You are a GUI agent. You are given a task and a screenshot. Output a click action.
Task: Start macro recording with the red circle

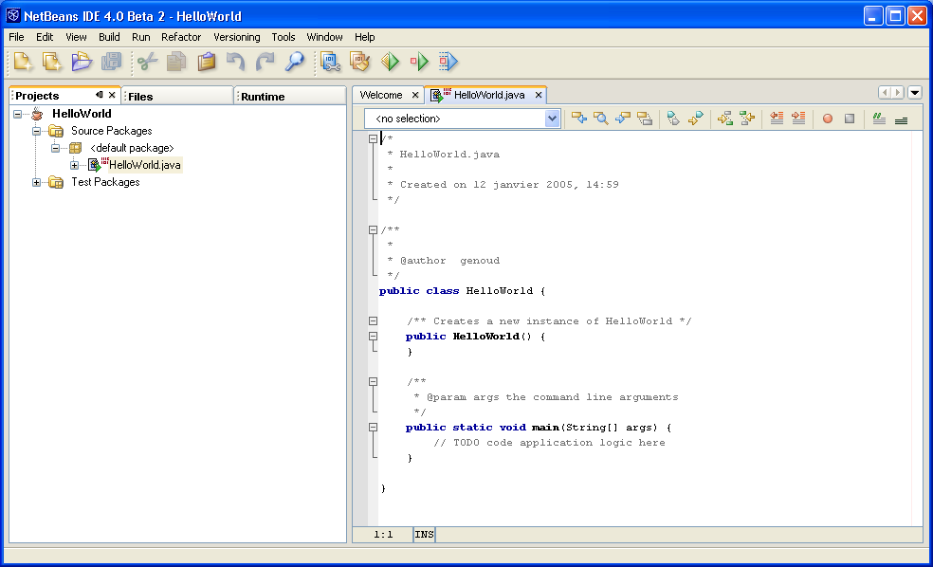tap(827, 119)
